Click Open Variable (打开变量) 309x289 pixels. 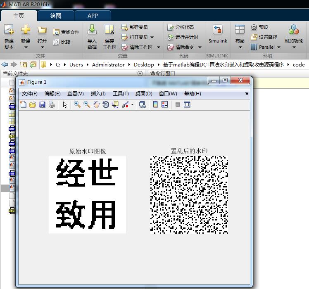click(x=135, y=37)
